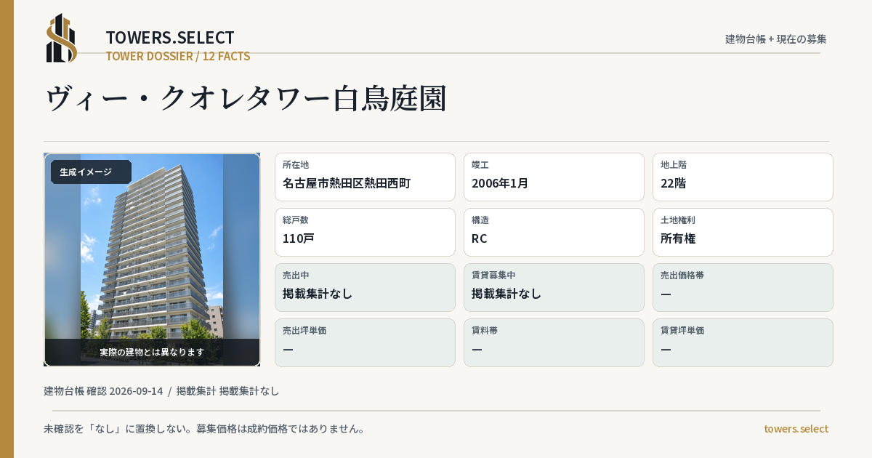Click the 売出価格帯 card
The width and height of the screenshot is (872, 458).
tap(743, 287)
